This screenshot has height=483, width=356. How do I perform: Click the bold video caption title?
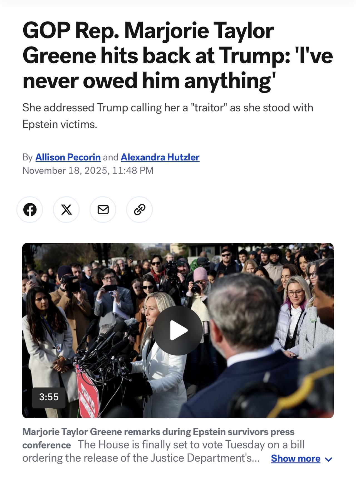tap(158, 438)
